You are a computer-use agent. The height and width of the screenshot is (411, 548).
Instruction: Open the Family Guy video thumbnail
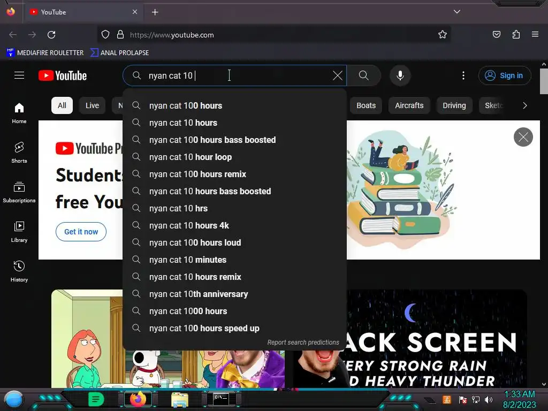pos(168,338)
